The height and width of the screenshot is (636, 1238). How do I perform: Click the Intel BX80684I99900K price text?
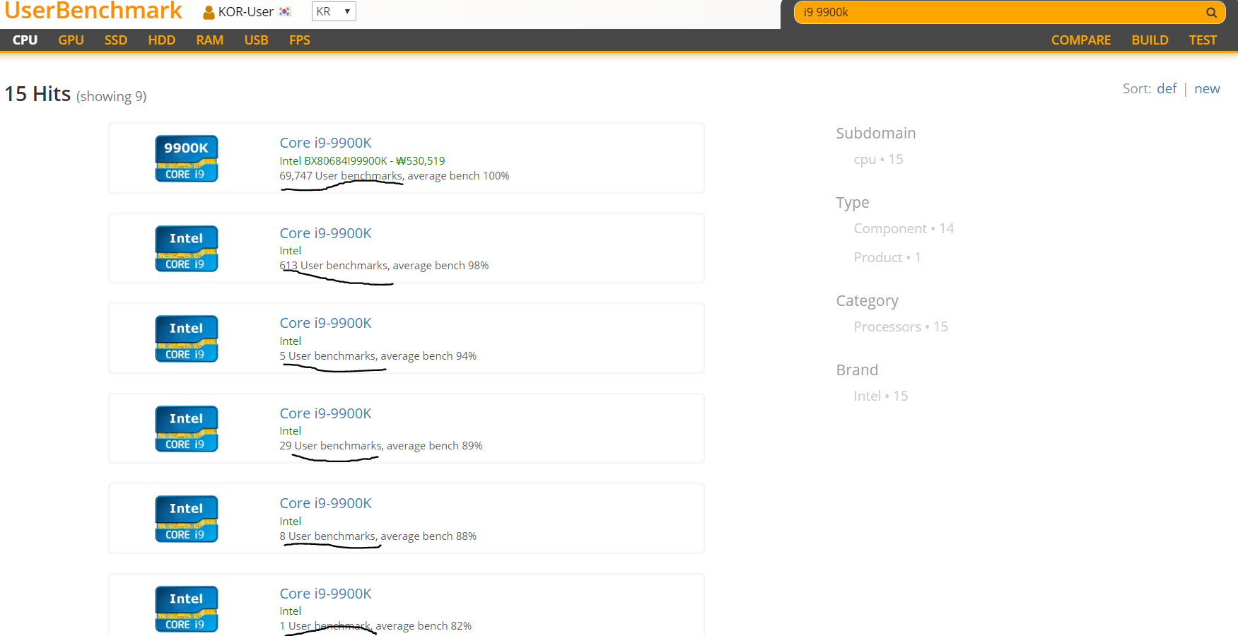point(362,161)
